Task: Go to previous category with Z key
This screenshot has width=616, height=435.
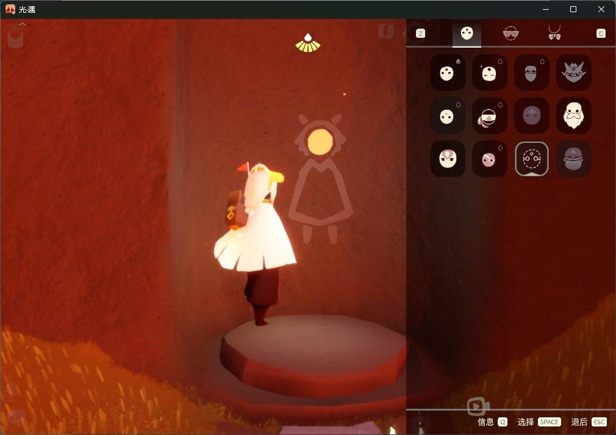Action: [420, 34]
